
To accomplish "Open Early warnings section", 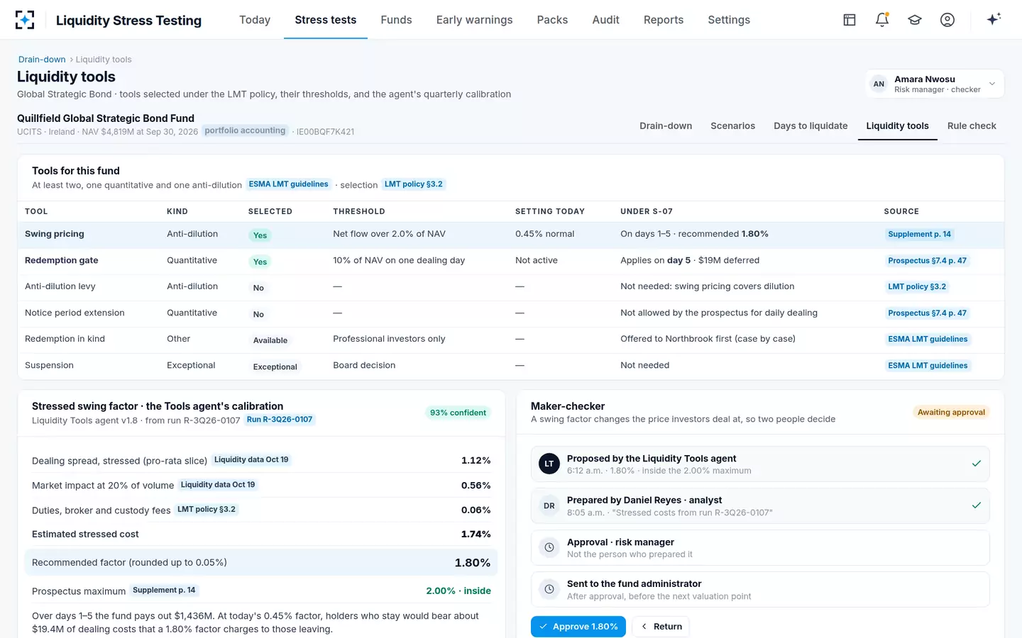I will pyautogui.click(x=474, y=20).
